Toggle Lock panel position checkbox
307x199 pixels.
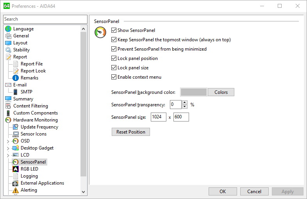[x=114, y=58]
